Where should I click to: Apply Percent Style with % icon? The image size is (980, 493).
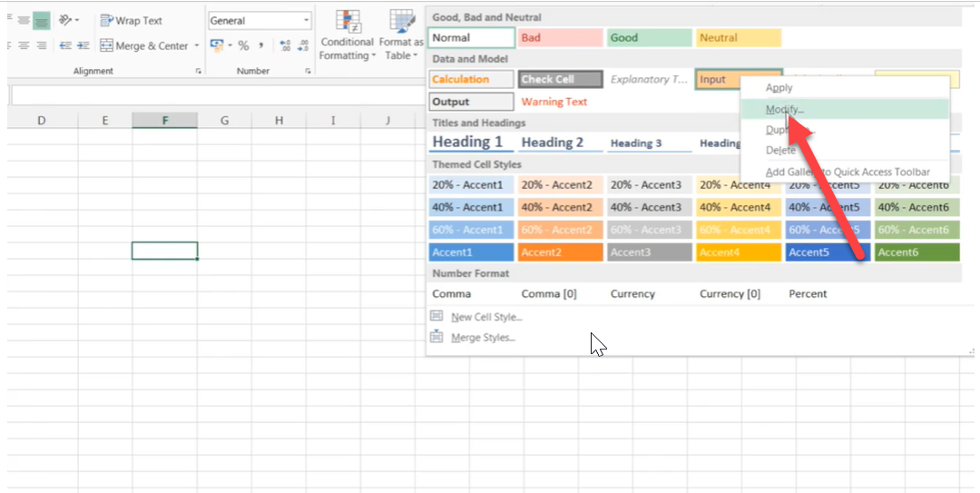tap(243, 45)
